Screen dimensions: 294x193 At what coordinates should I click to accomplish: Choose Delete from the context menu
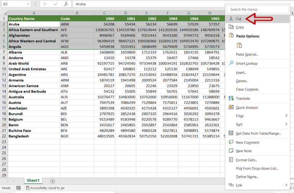[x=242, y=81]
